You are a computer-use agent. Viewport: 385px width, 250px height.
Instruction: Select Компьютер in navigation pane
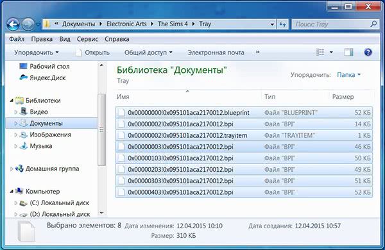[42, 192]
